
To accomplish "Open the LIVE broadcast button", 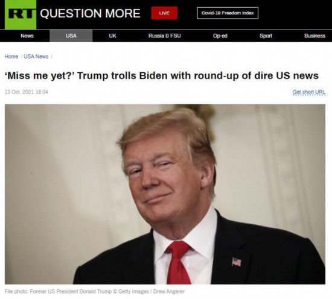I will point(164,13).
